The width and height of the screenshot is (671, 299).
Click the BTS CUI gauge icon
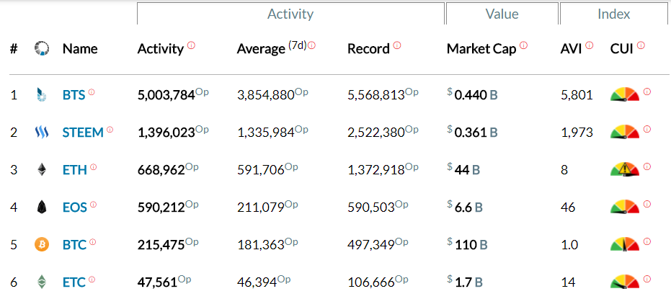point(624,94)
